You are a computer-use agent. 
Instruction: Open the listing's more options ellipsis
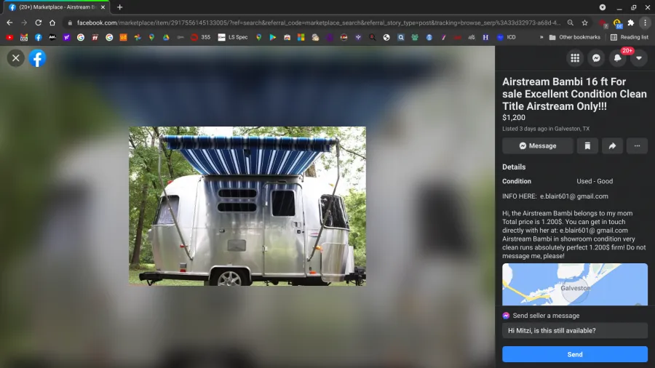click(x=637, y=145)
